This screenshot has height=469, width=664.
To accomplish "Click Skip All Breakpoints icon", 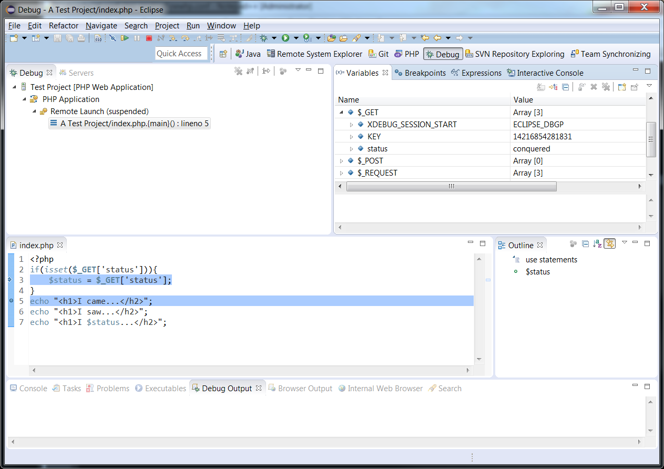I will tap(112, 38).
